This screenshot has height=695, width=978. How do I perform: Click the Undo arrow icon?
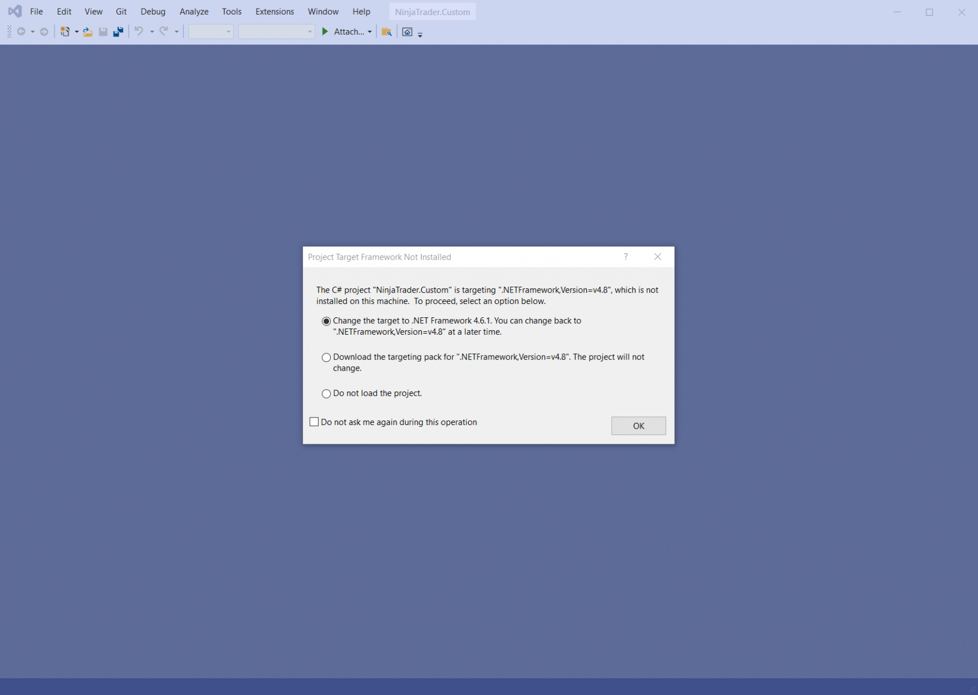[x=139, y=31]
